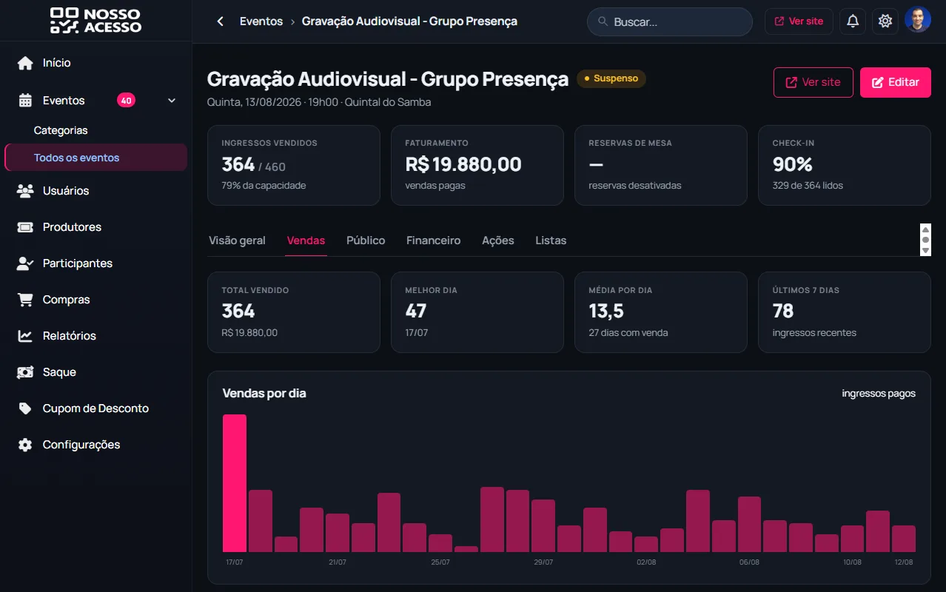946x592 pixels.
Task: Click the Eventos calendar icon
Action: (25, 101)
